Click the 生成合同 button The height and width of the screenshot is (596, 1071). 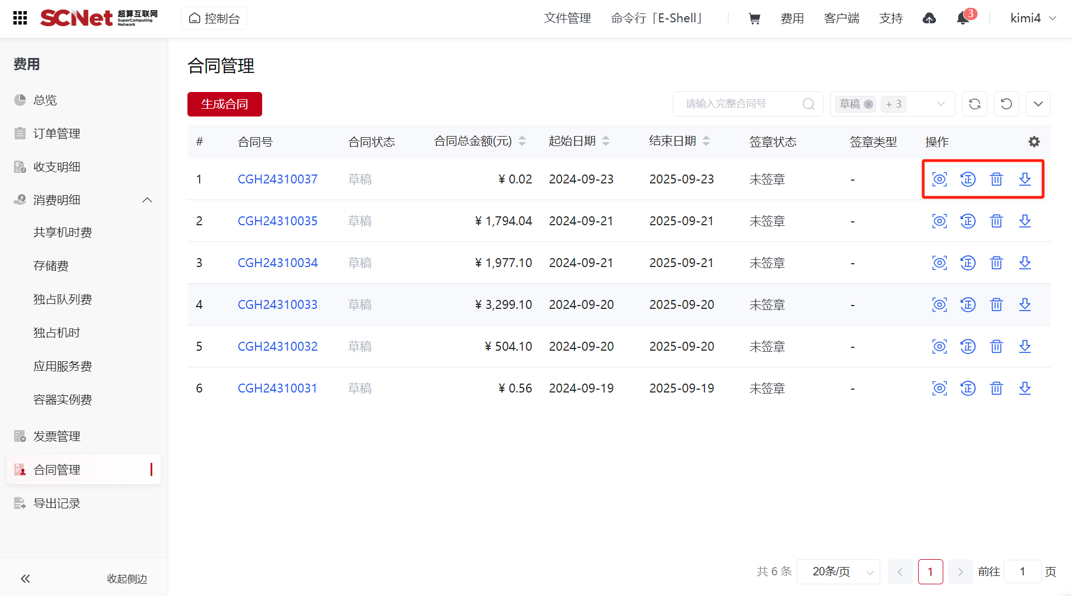click(x=224, y=104)
